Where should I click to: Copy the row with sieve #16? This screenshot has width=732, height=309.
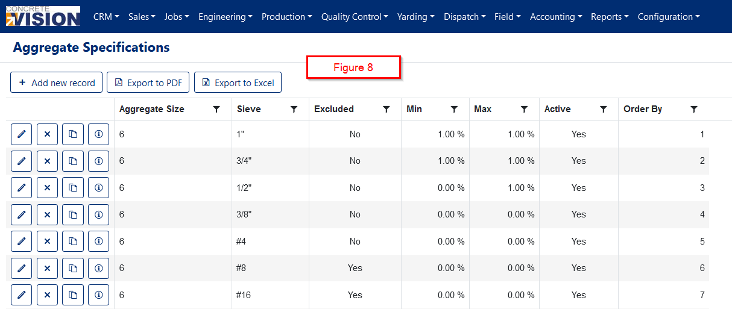[73, 295]
